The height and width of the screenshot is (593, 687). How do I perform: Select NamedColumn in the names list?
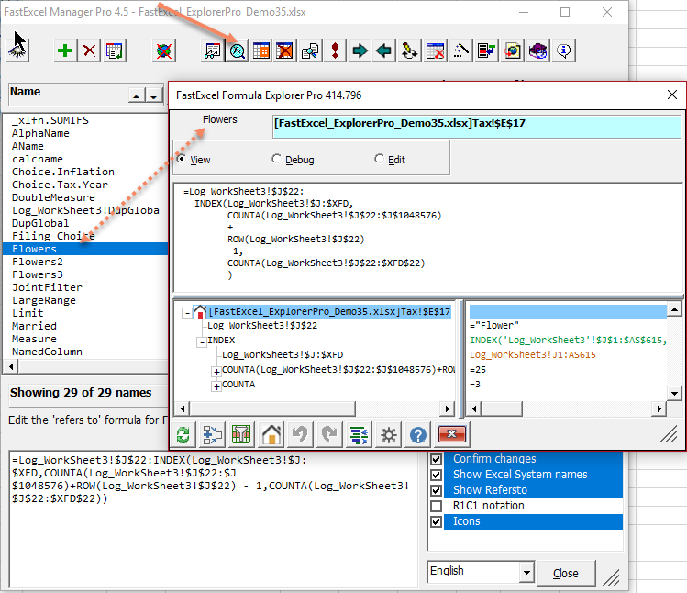pyautogui.click(x=47, y=352)
